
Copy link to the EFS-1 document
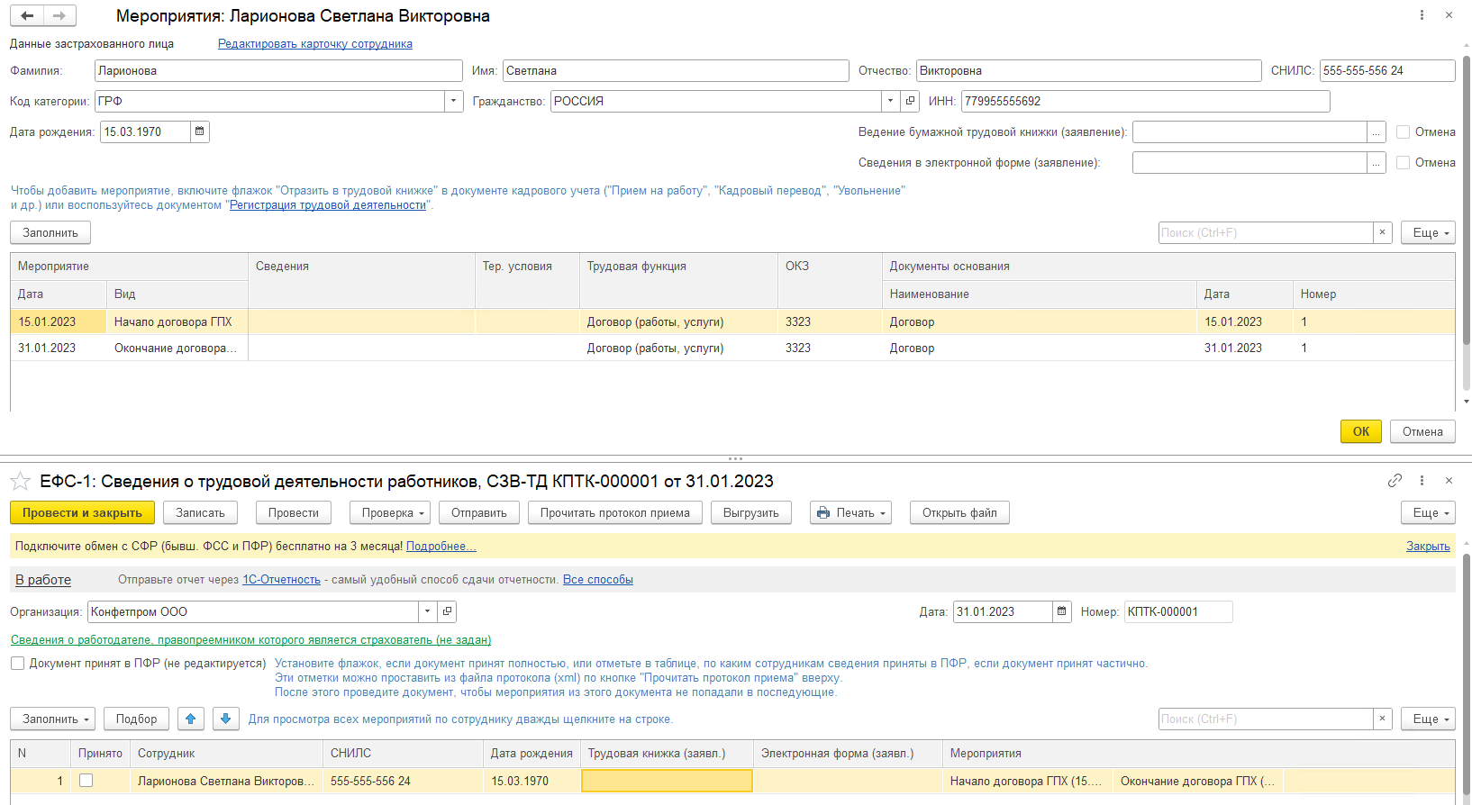point(1395,481)
